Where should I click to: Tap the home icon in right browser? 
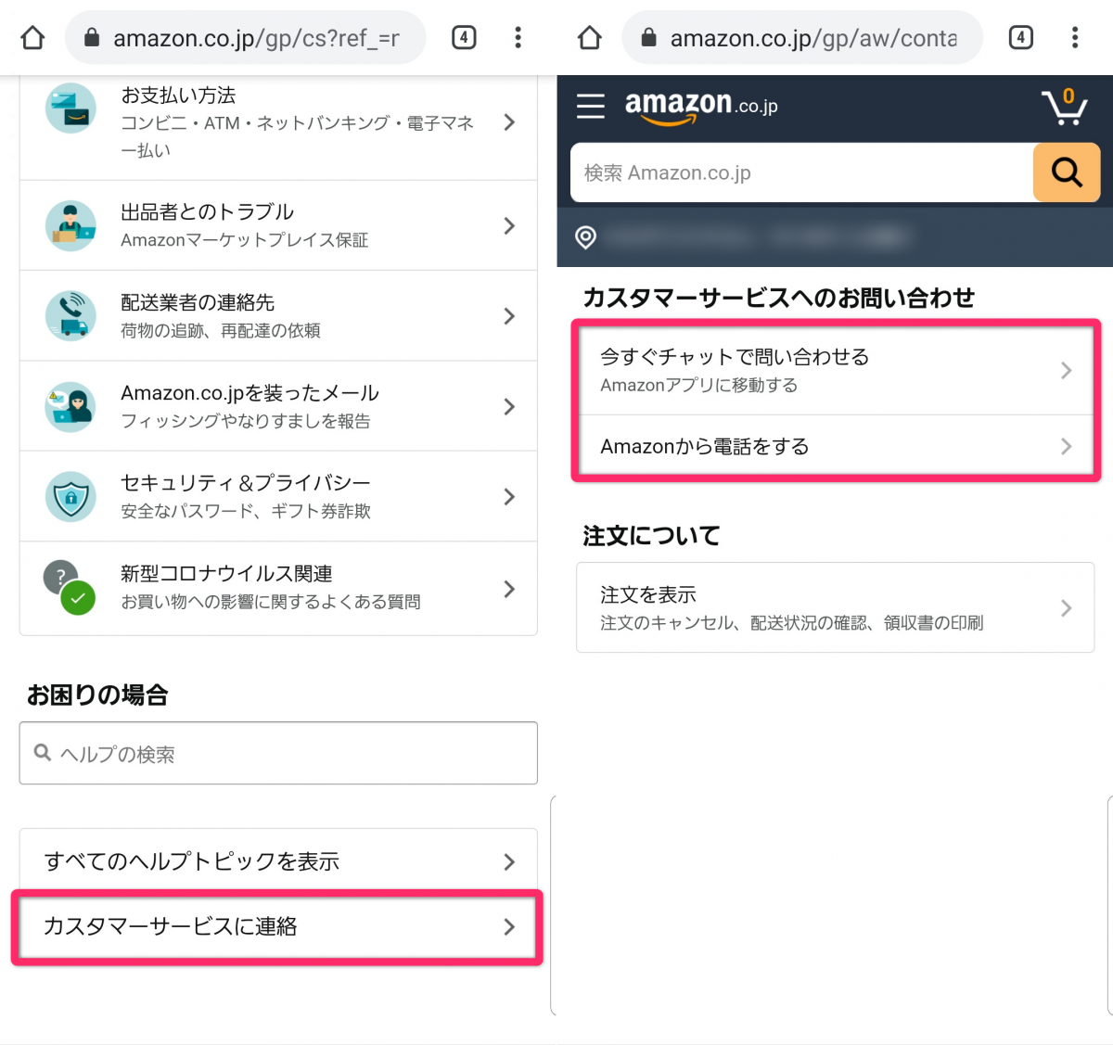click(x=589, y=37)
